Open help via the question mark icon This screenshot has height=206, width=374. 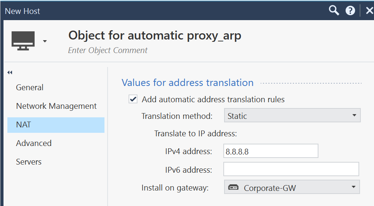[350, 11]
